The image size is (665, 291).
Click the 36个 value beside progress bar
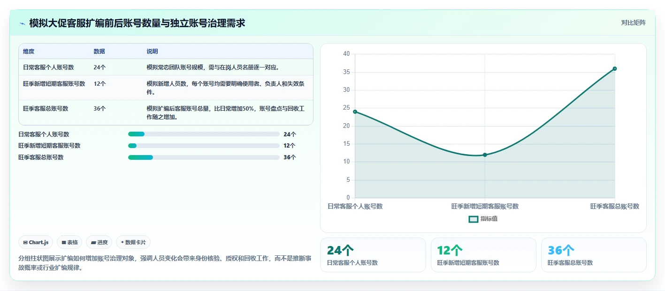pyautogui.click(x=290, y=157)
